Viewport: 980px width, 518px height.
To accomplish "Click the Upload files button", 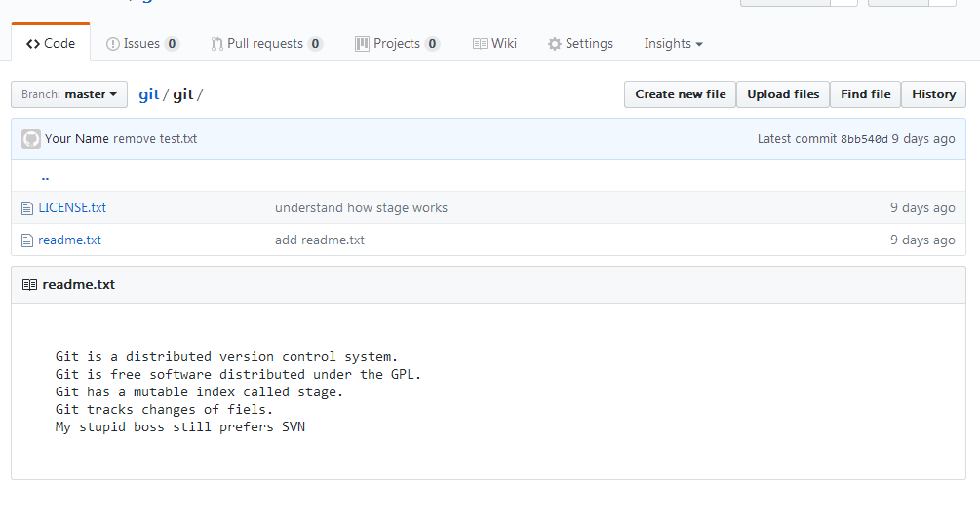I will click(x=782, y=94).
